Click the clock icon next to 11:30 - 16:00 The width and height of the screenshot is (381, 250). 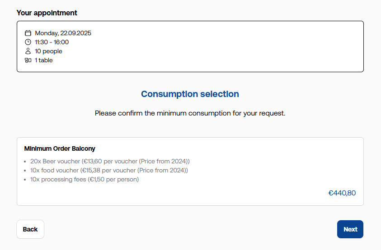coord(28,42)
